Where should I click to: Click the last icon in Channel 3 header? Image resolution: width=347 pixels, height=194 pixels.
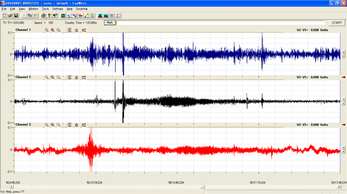(84, 125)
